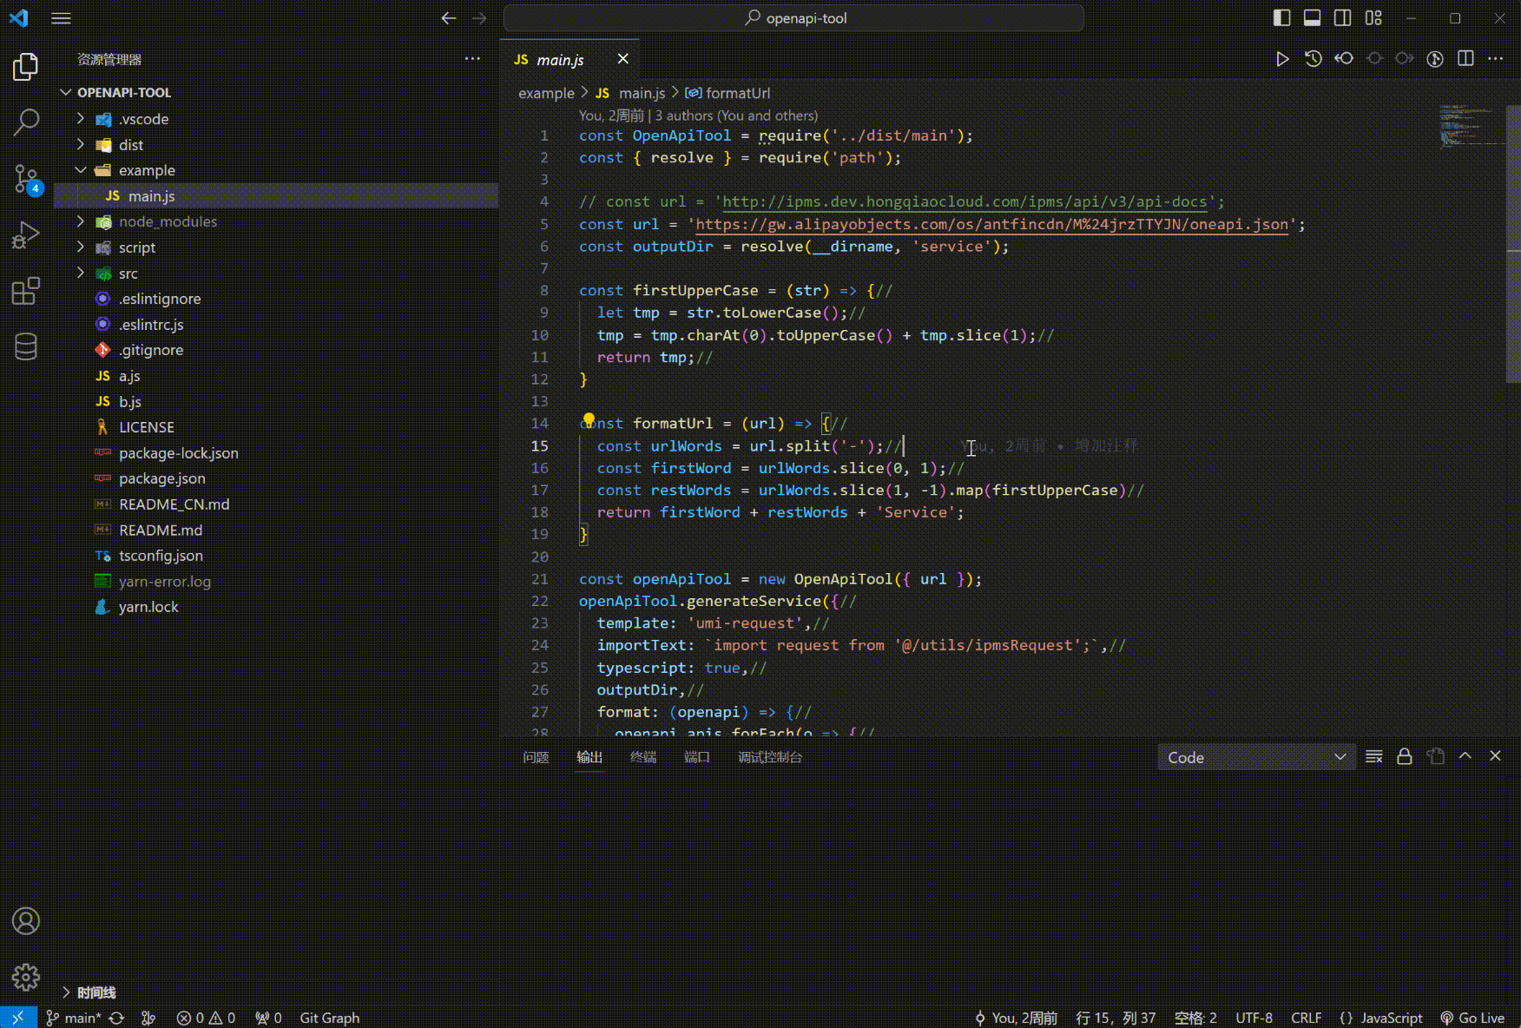Click the main* branch in status bar
This screenshot has width=1521, height=1028.
[74, 1018]
